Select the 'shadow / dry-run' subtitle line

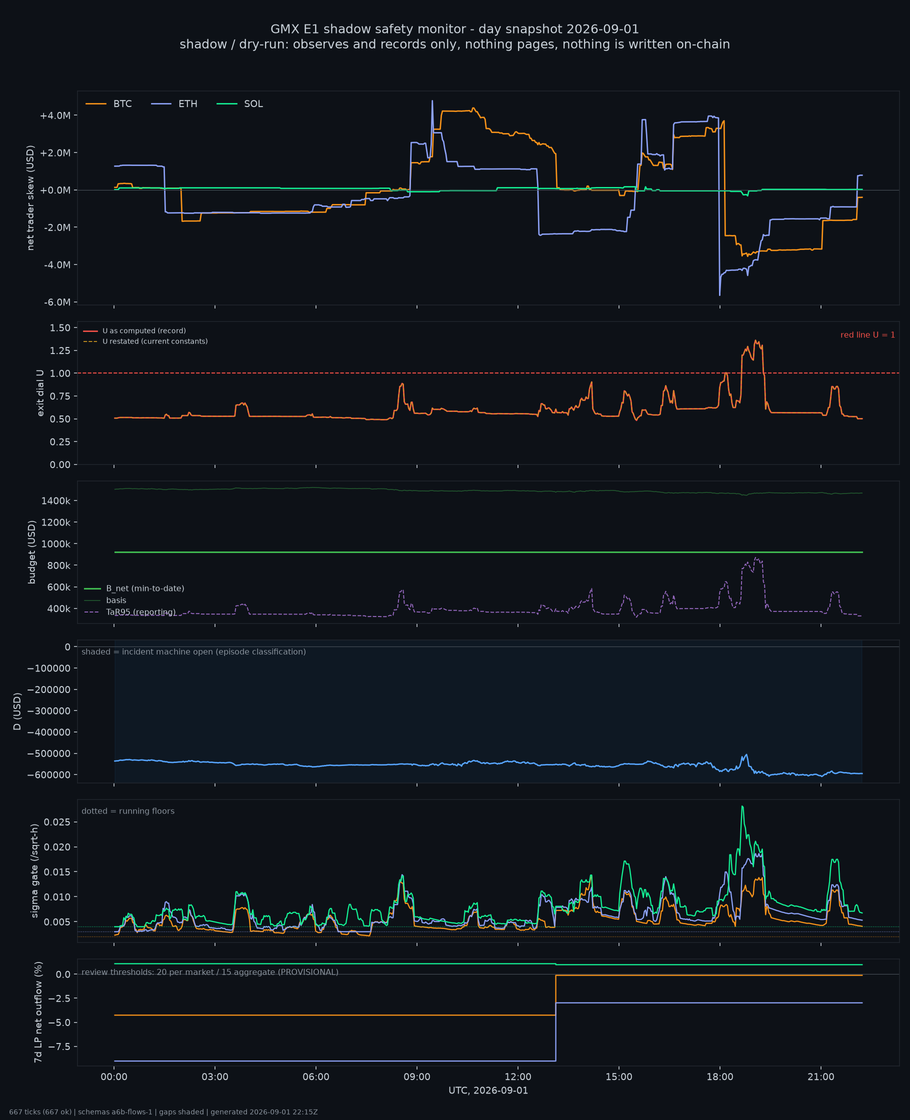454,44
